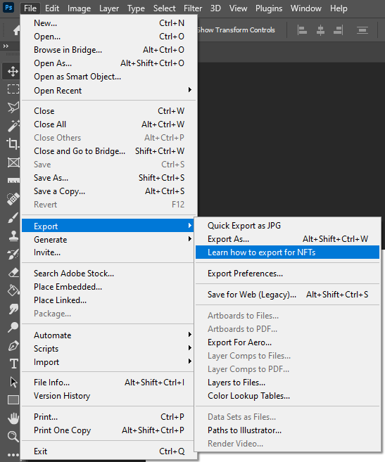Open the Select menu
The height and width of the screenshot is (462, 385).
click(x=164, y=8)
